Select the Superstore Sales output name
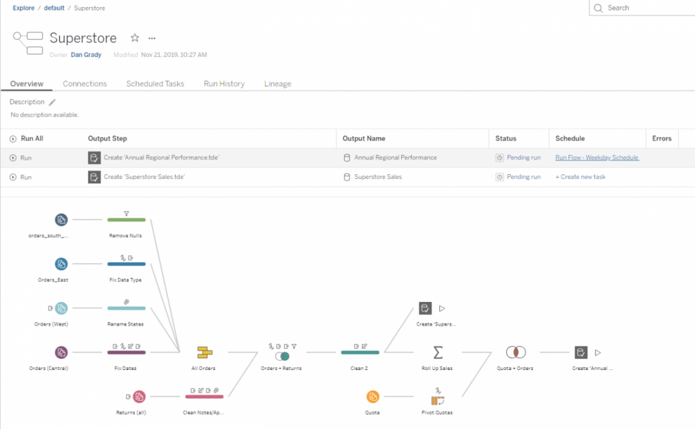 [x=378, y=176]
